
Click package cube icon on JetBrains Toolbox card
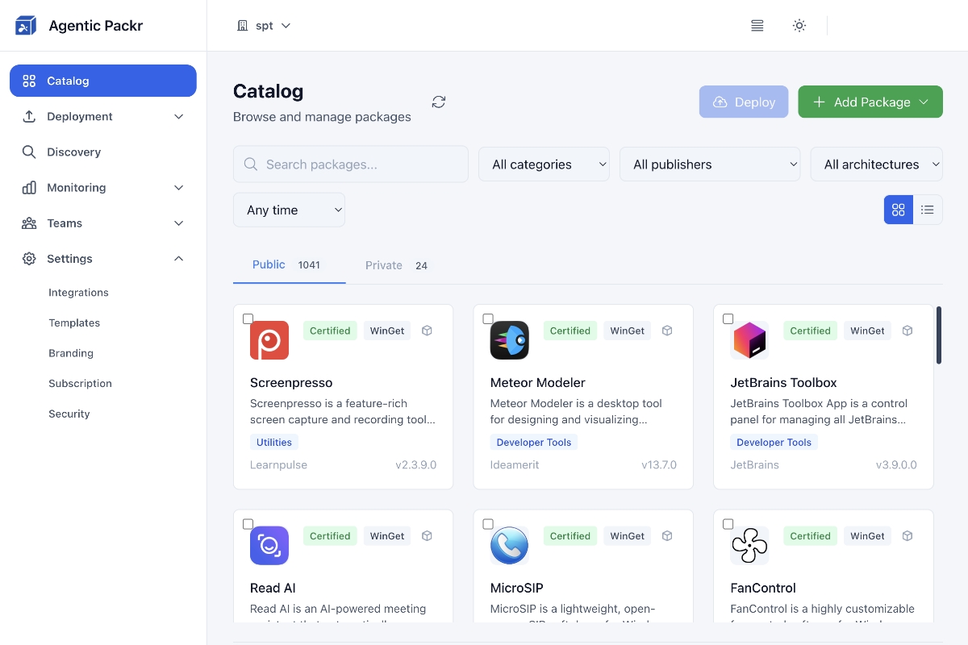pyautogui.click(x=907, y=331)
